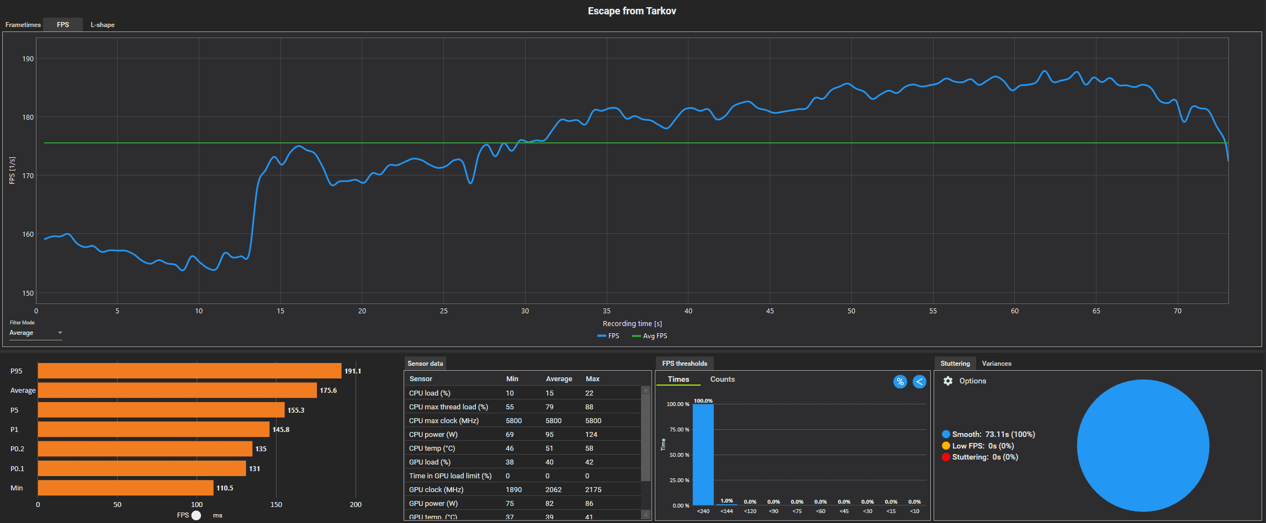Select the FPS graph tab

[63, 25]
